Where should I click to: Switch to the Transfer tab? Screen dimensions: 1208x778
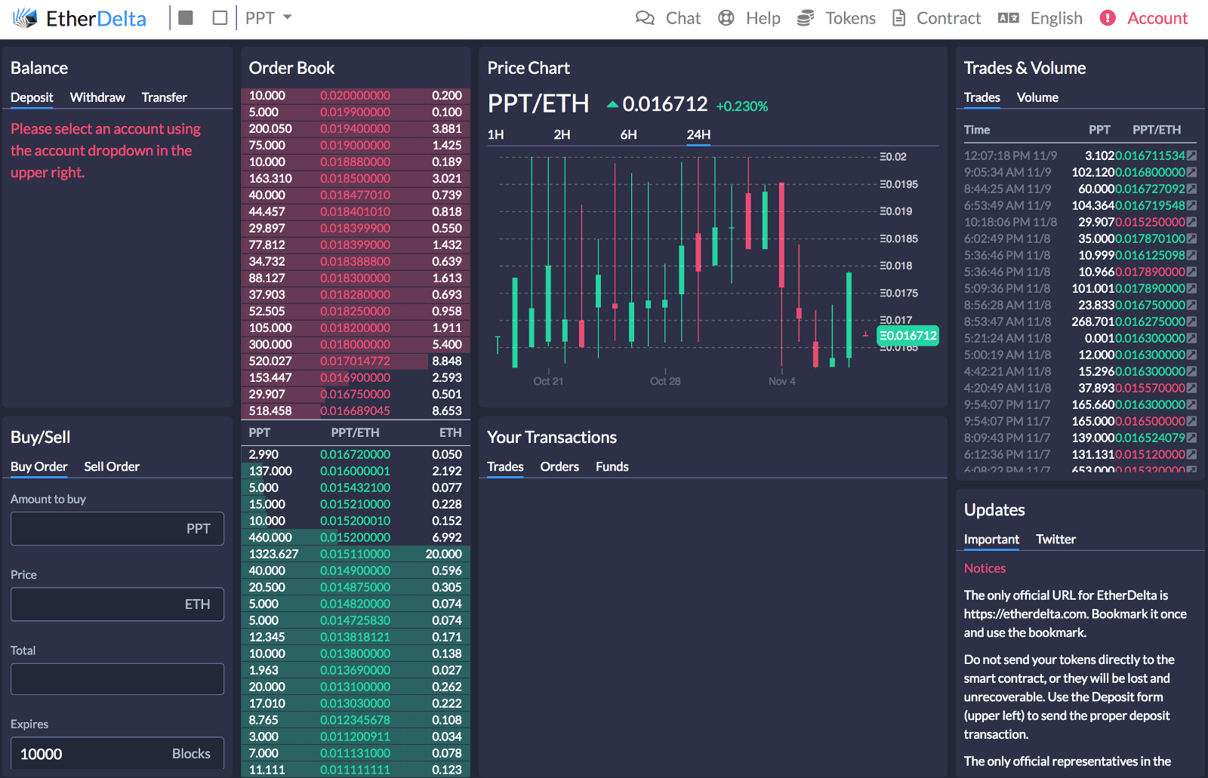pos(165,97)
